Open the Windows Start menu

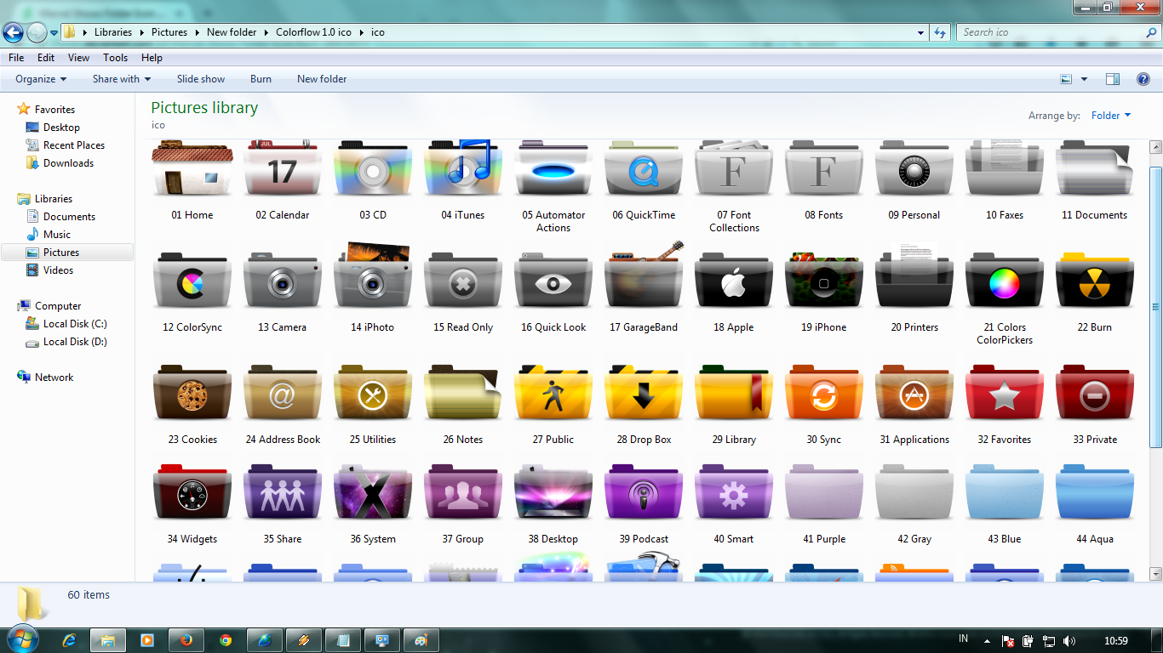[x=22, y=639]
